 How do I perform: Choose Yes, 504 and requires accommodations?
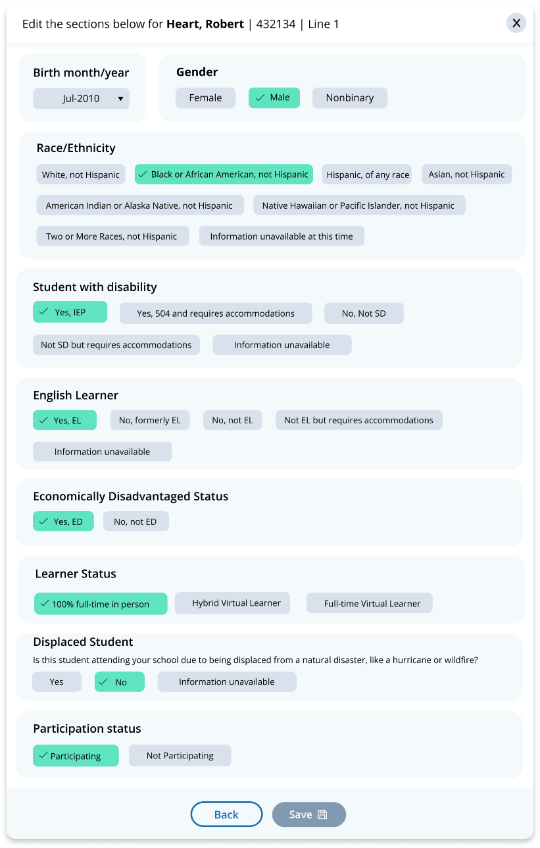pos(215,313)
